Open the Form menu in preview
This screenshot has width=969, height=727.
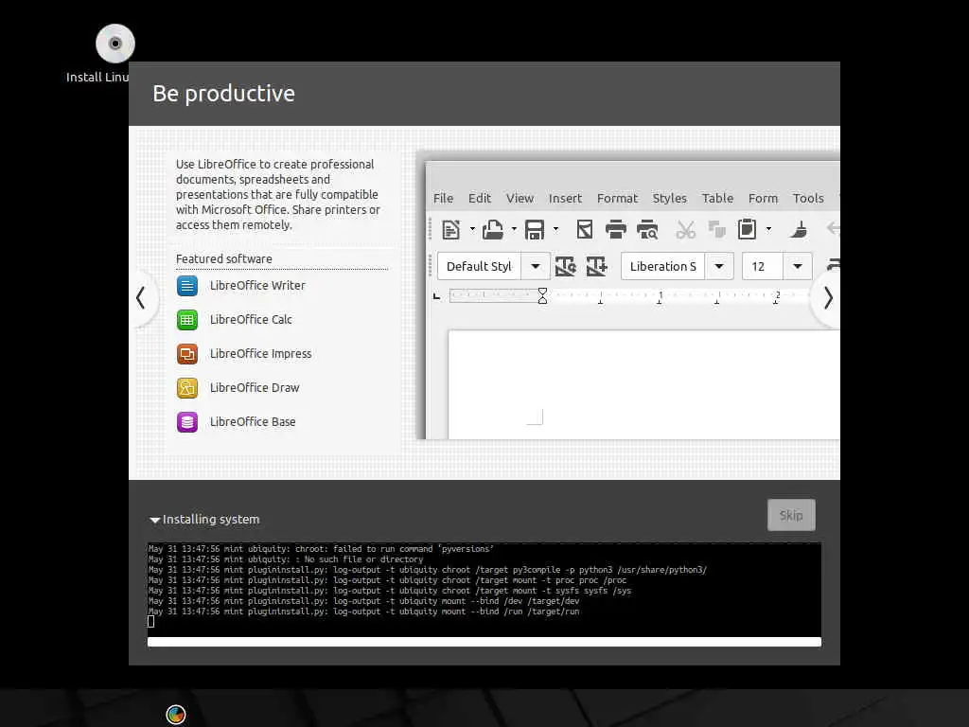(x=764, y=199)
